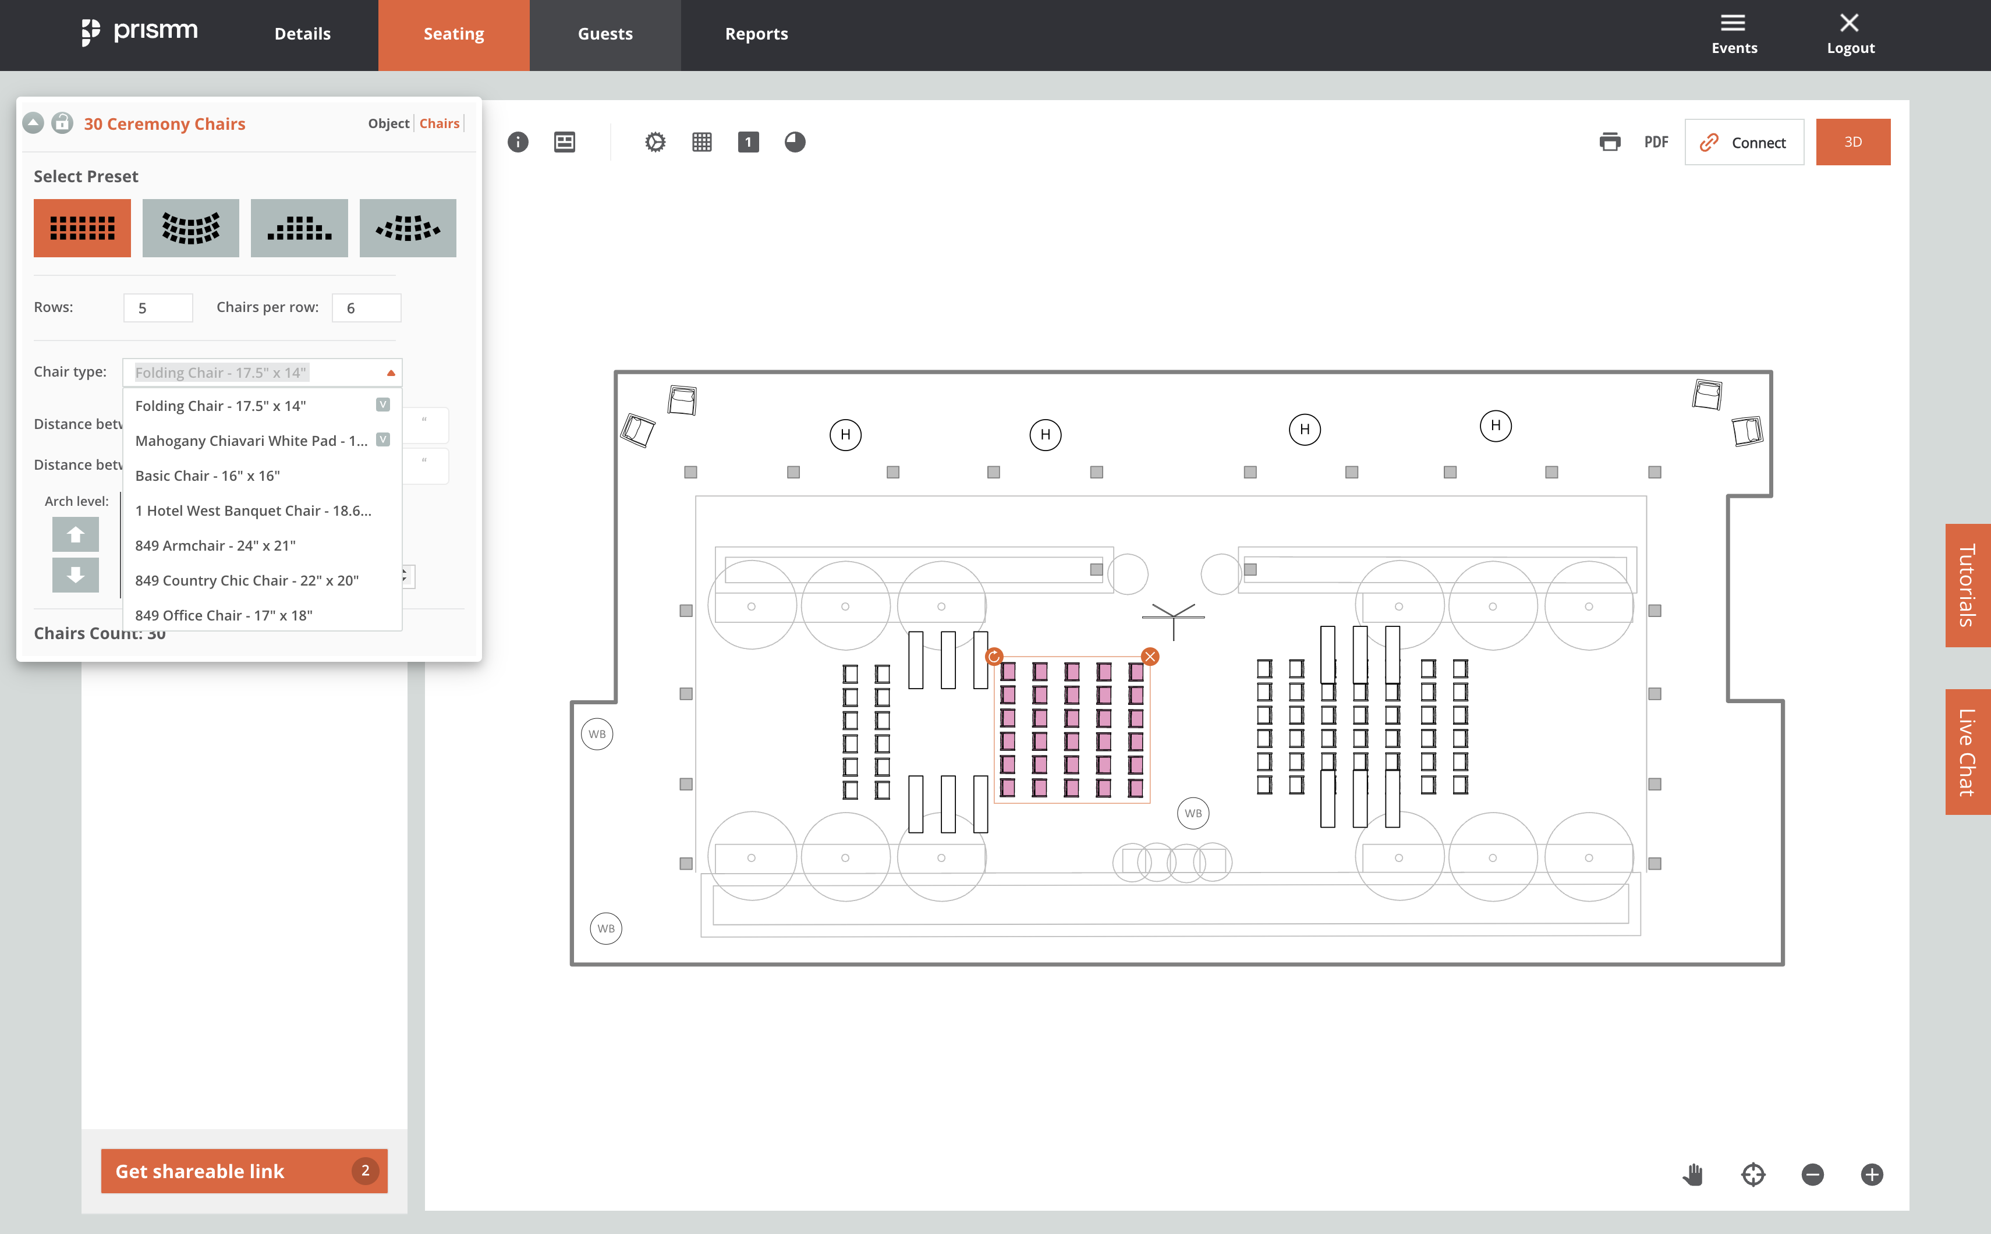
Task: Click the Rows input field
Action: pos(158,308)
